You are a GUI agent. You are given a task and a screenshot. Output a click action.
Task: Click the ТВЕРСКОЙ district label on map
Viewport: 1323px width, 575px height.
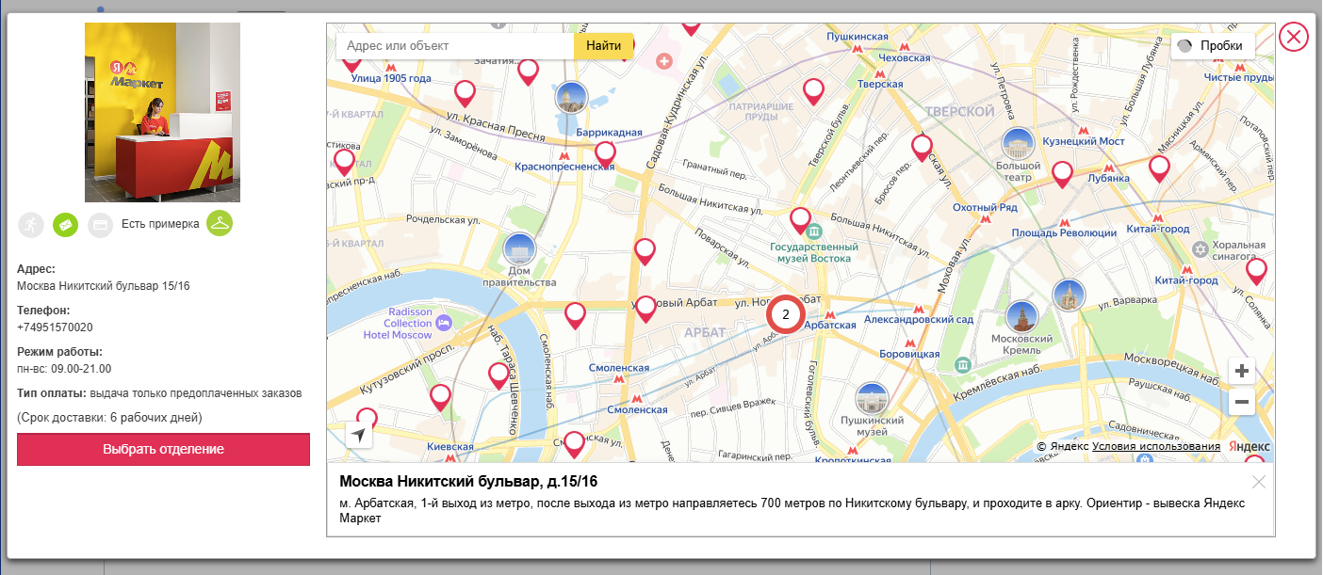click(960, 112)
